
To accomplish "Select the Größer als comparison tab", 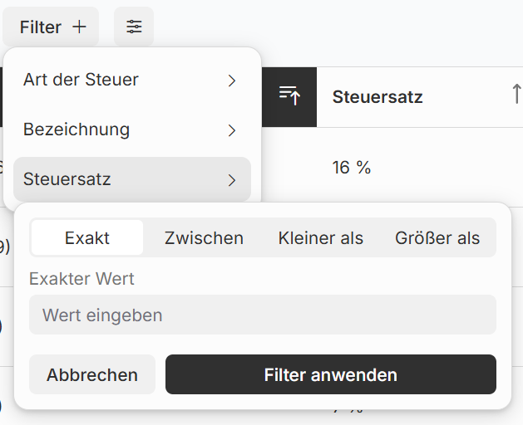I will click(x=437, y=238).
